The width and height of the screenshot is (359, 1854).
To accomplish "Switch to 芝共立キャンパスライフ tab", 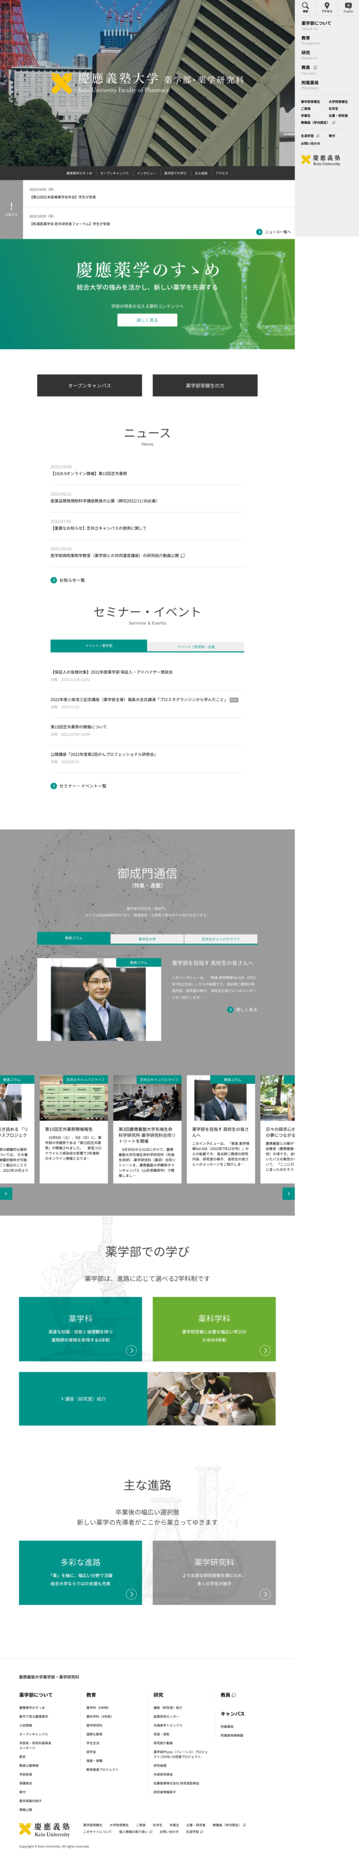I will tap(220, 939).
